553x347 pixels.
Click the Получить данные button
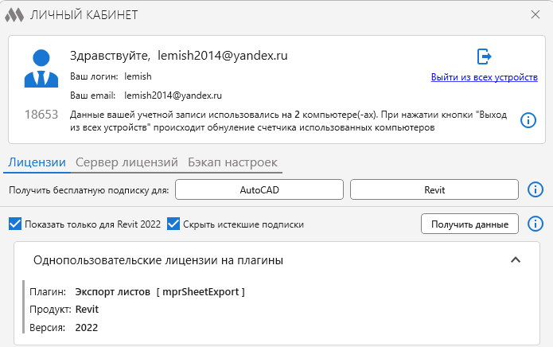coord(469,224)
